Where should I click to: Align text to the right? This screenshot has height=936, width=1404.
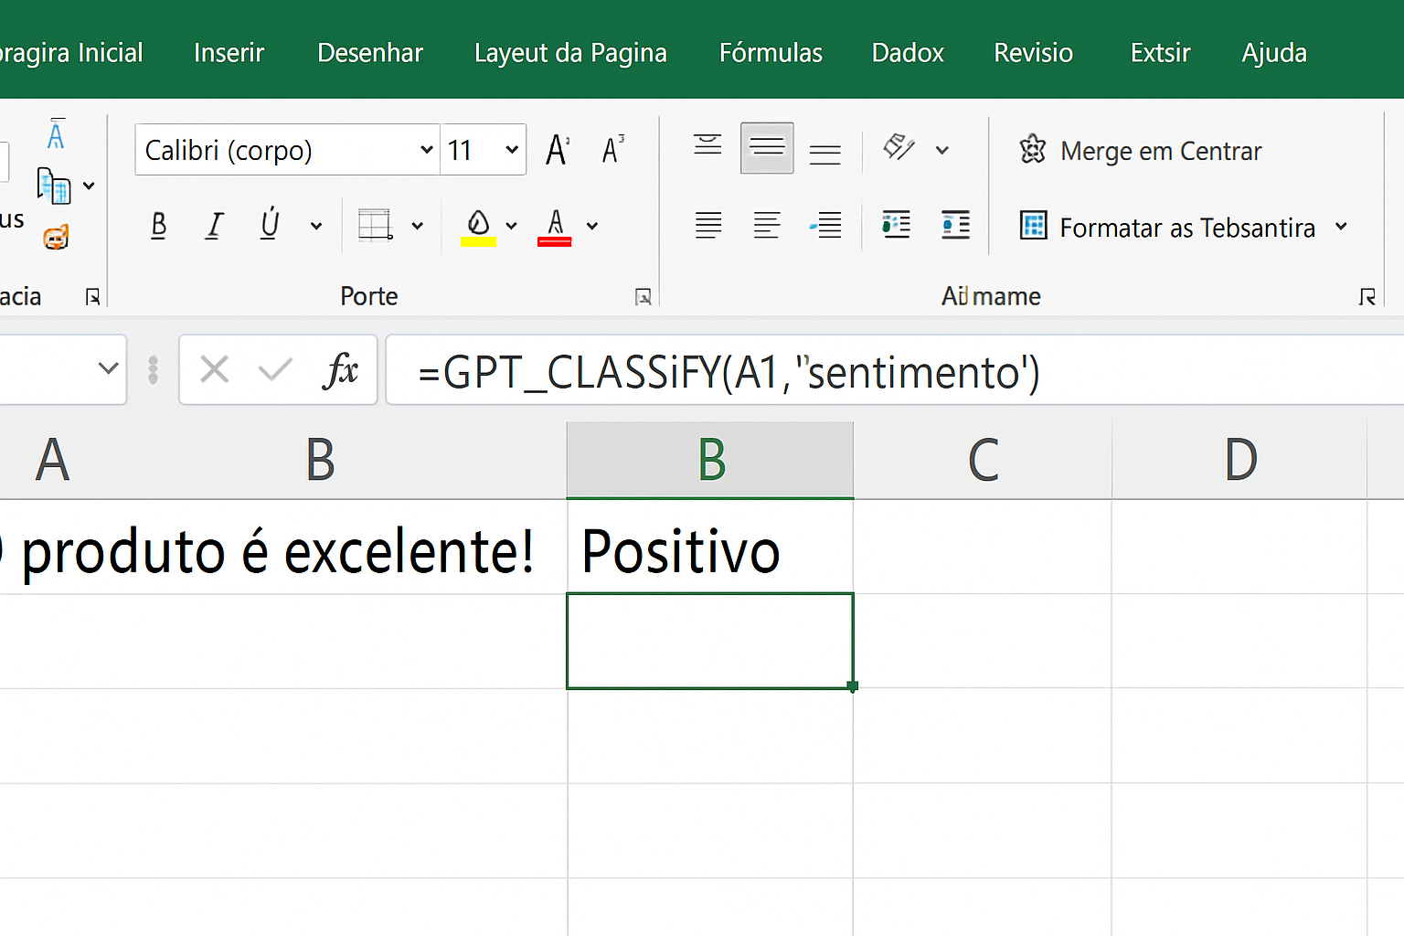click(x=826, y=225)
